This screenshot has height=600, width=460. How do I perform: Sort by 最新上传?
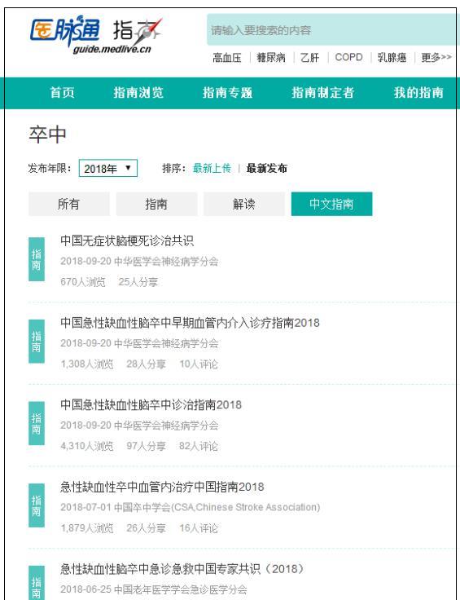click(212, 169)
